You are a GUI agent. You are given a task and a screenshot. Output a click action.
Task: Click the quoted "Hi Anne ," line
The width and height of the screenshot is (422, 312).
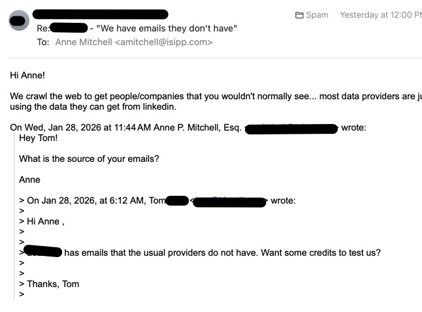pos(50,221)
